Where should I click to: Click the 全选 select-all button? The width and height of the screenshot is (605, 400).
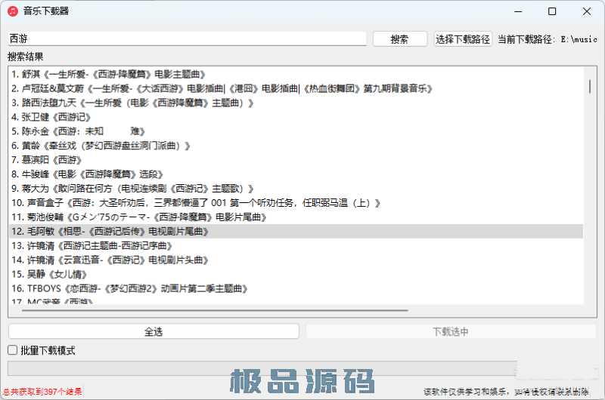154,331
